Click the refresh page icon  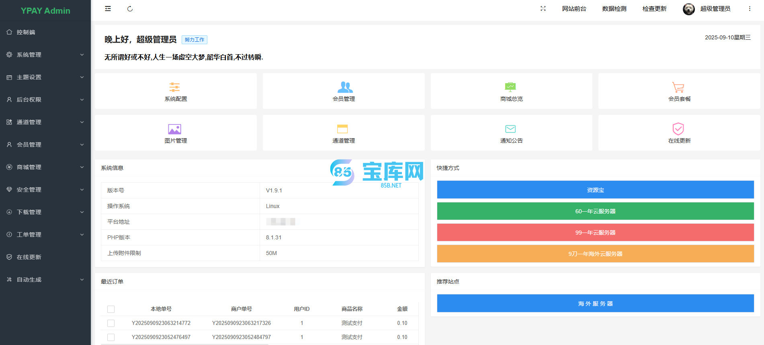tap(130, 9)
